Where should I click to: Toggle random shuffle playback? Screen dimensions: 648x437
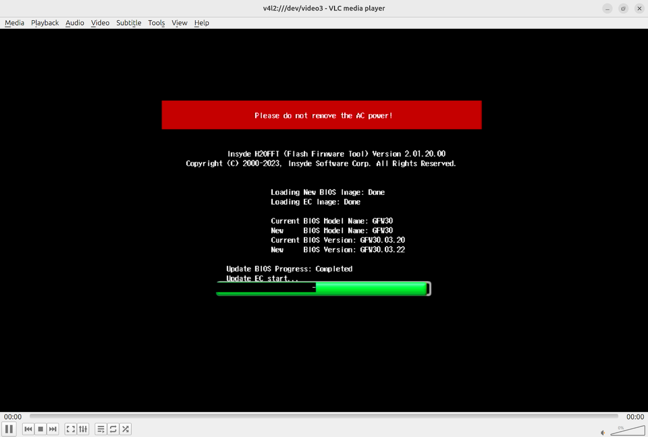126,429
